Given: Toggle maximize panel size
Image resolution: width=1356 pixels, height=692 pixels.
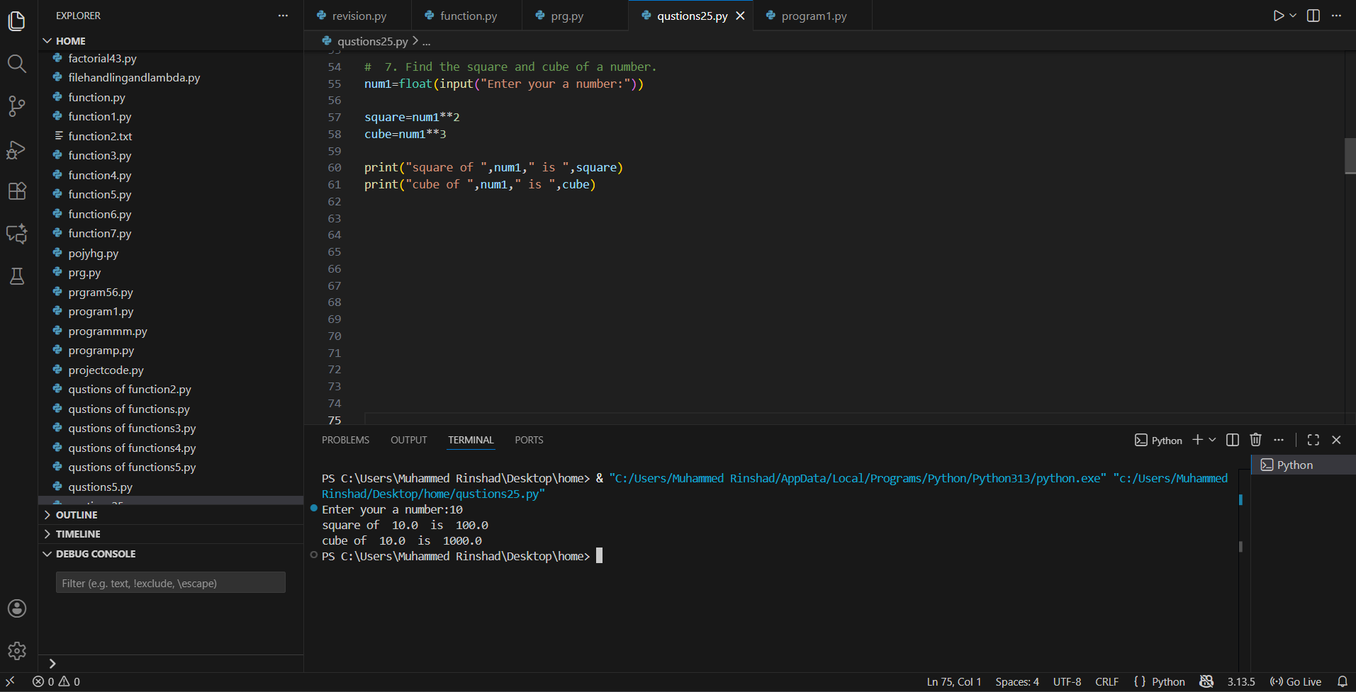Looking at the screenshot, I should (1313, 439).
